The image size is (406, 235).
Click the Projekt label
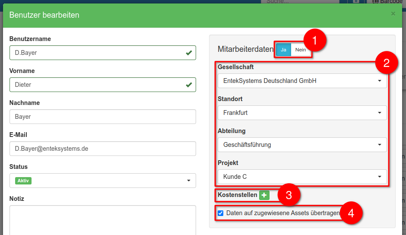(228, 163)
